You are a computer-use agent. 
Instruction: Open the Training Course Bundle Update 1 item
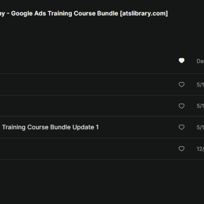(x=50, y=127)
